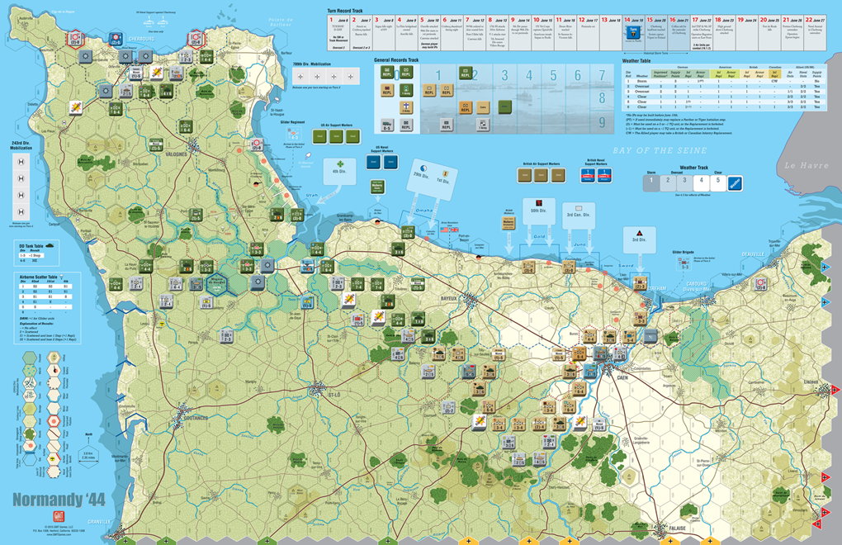842x545 pixels.
Task: Click General Records Track box 3
Action: pos(504,99)
